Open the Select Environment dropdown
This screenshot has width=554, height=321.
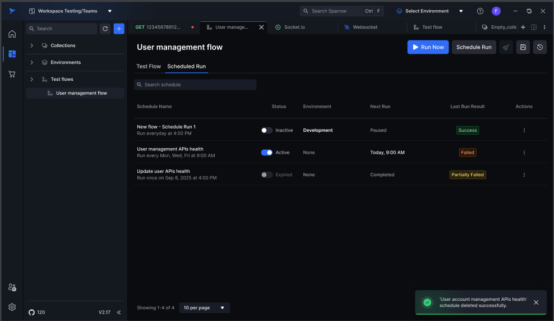click(x=430, y=11)
